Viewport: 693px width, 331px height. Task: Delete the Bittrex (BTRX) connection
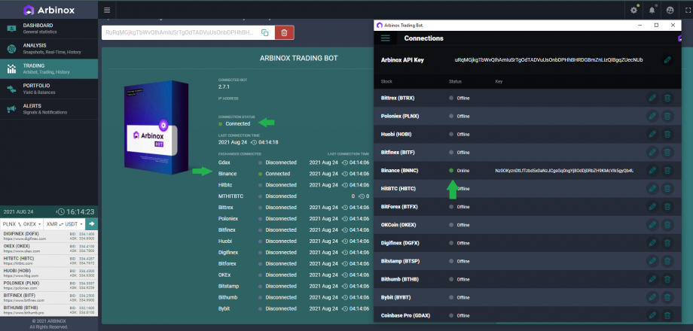[667, 98]
